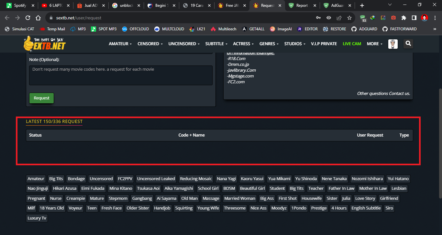Open the site search magnifier icon
Screen dimensions: 442x235
[x=408, y=44]
